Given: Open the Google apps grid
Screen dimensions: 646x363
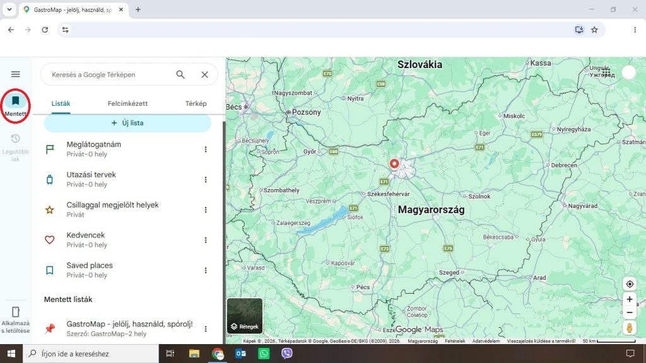Looking at the screenshot, I should (x=606, y=72).
